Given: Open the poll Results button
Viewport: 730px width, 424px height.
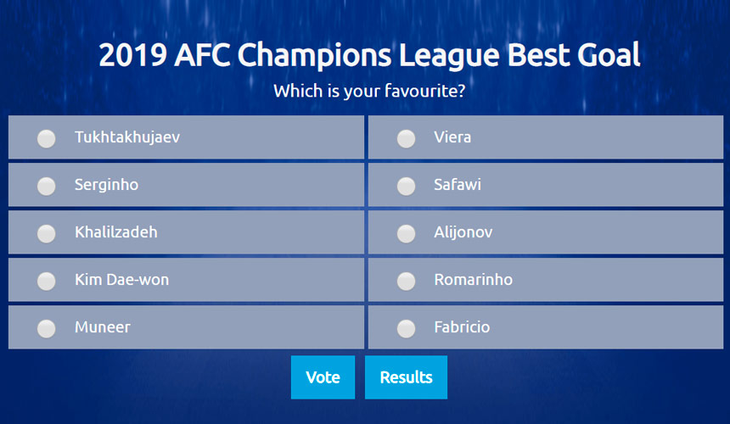Looking at the screenshot, I should click(406, 377).
